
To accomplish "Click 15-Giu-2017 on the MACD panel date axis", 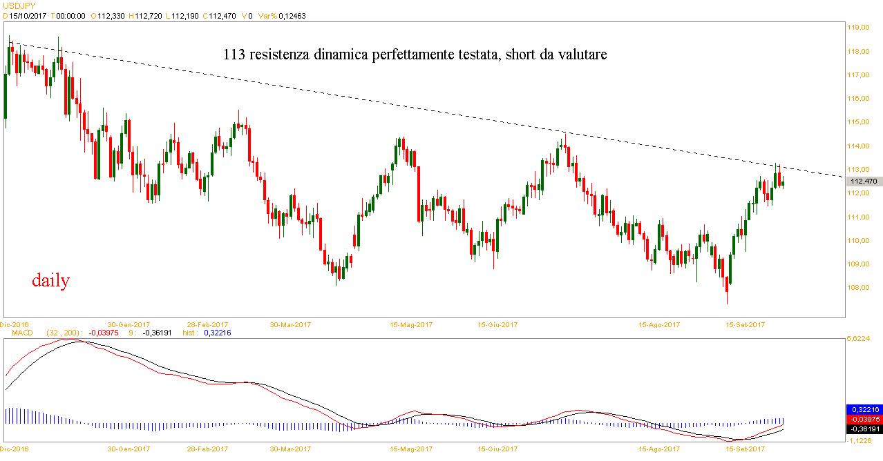I will click(x=498, y=449).
